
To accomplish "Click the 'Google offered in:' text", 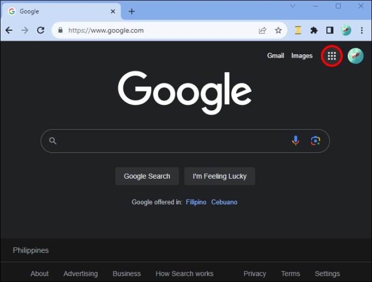I will tap(157, 202).
